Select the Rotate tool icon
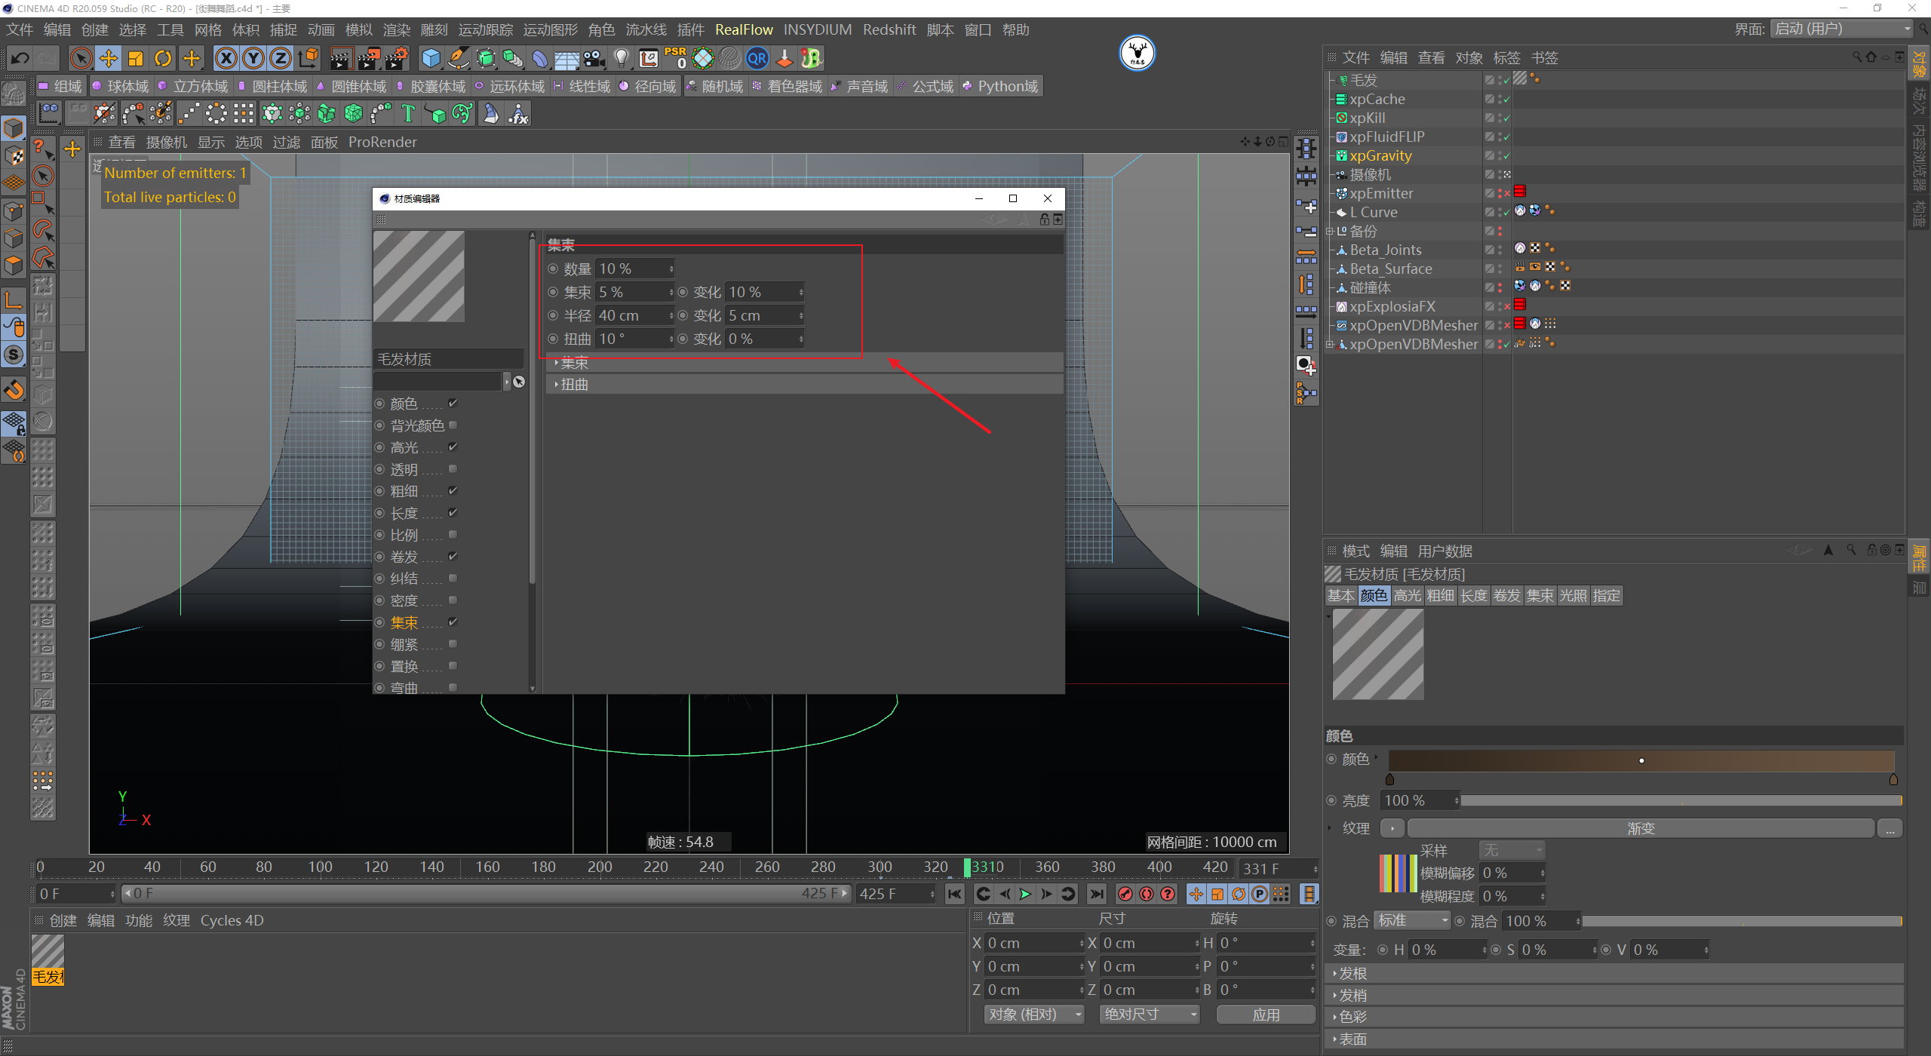Image resolution: width=1931 pixels, height=1056 pixels. [x=163, y=58]
